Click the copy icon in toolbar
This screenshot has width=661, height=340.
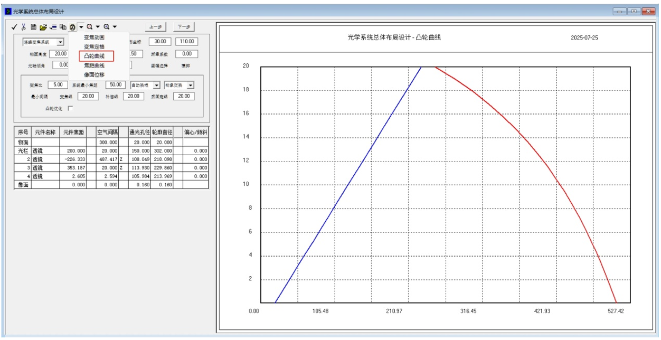point(63,26)
